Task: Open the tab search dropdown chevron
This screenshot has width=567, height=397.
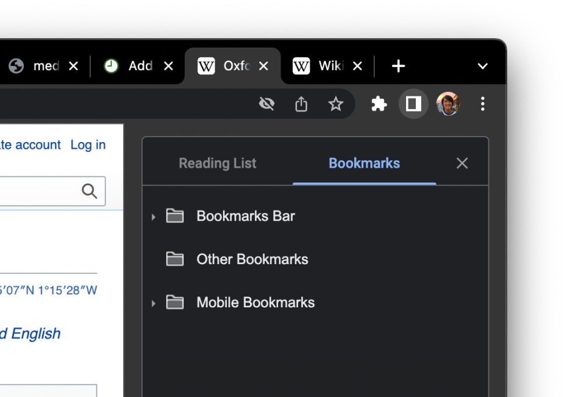Action: coord(482,66)
